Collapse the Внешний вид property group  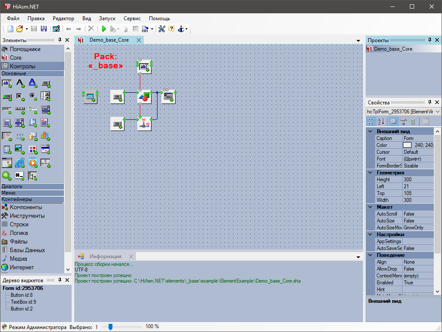370,131
